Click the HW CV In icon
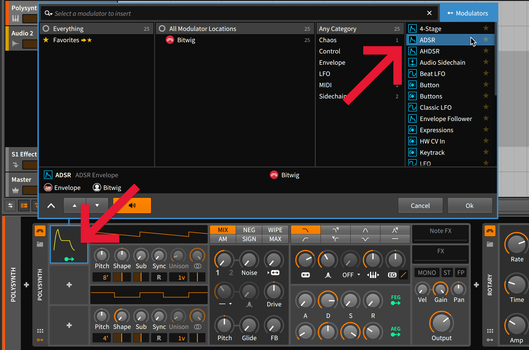Screen dimensions: 529x350 (412, 141)
